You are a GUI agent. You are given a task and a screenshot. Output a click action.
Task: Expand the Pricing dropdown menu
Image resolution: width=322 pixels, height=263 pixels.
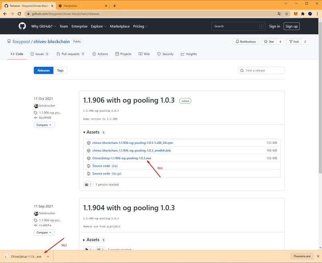coord(140,26)
